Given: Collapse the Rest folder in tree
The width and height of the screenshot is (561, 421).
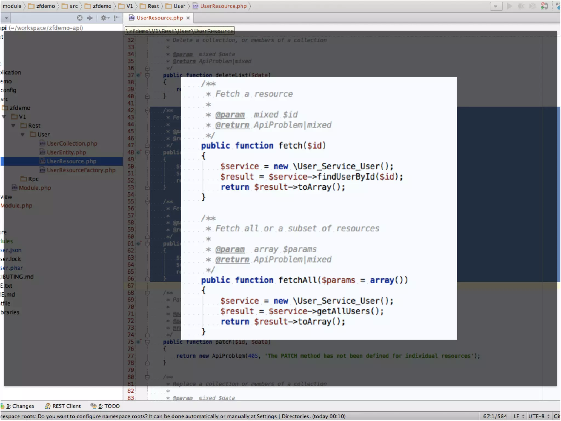Looking at the screenshot, I should click(13, 126).
